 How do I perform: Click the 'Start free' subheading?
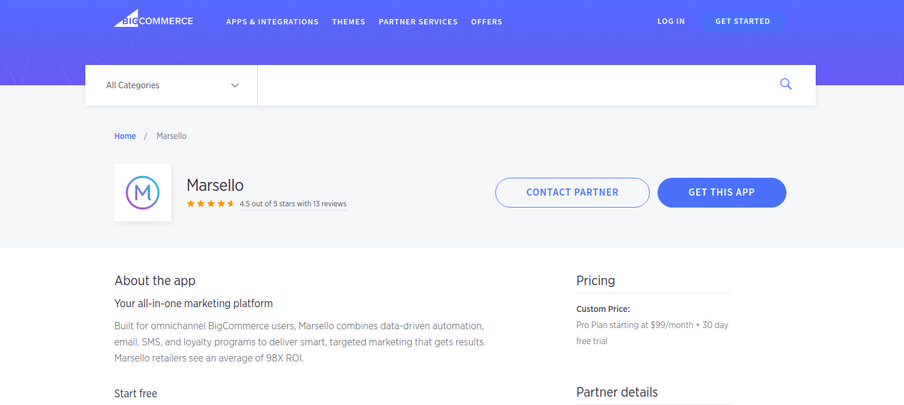pos(136,394)
